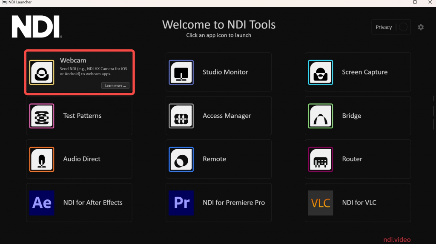Click the Access Manager label
The height and width of the screenshot is (244, 436).
227,116
